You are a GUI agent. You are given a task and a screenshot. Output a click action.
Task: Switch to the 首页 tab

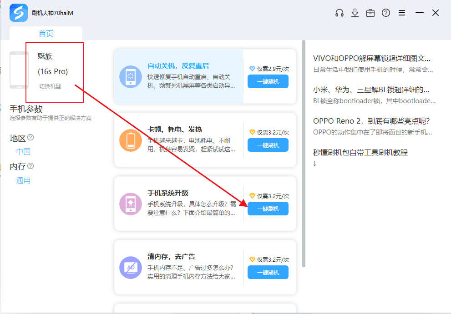coord(46,34)
